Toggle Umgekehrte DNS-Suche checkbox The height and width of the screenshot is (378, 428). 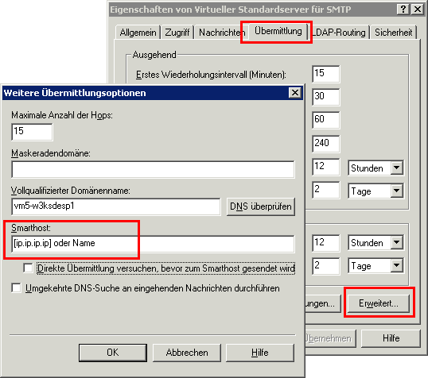(x=17, y=287)
